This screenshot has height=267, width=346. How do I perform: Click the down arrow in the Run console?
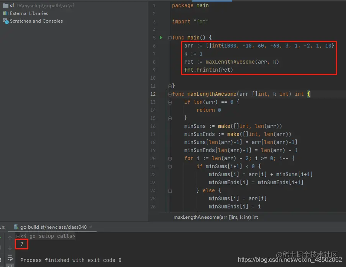[x=10, y=248]
